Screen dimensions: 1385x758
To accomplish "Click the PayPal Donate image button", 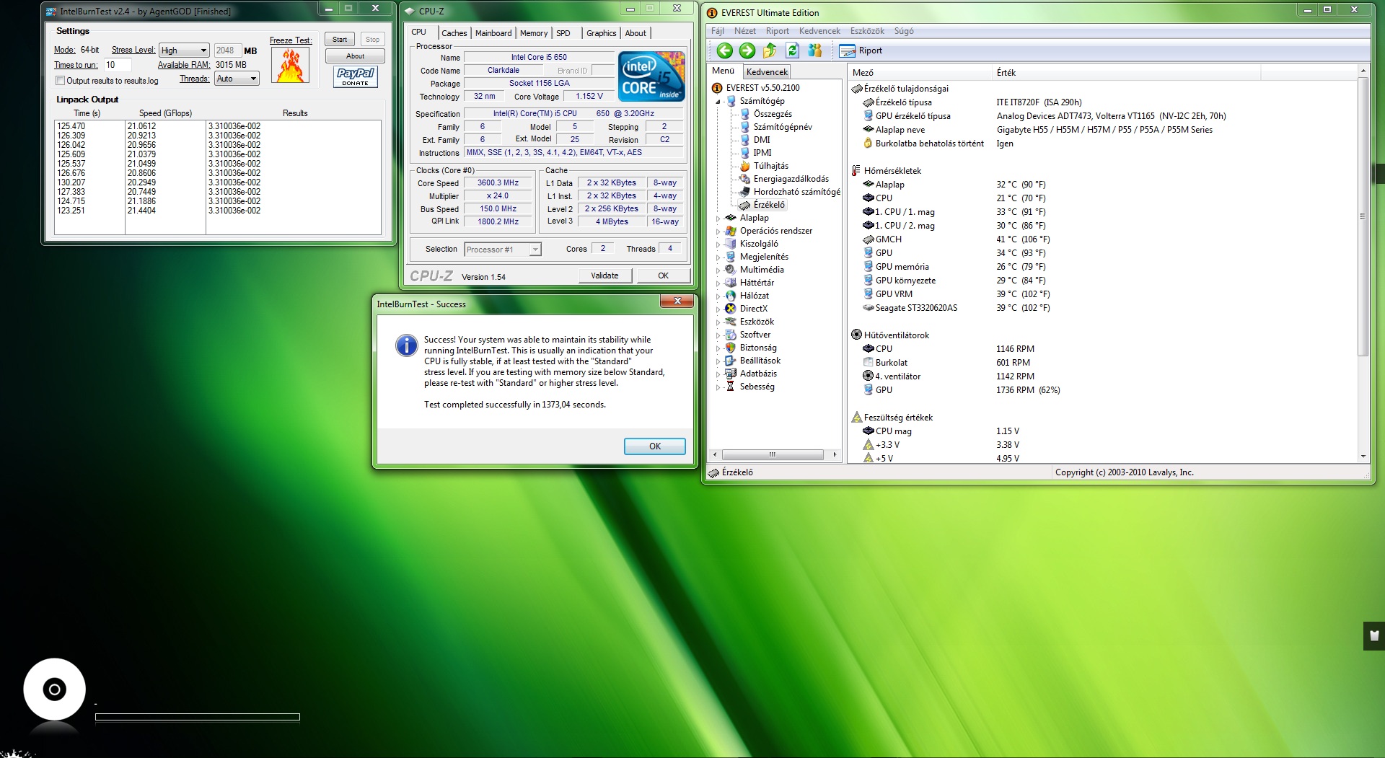I will 356,76.
